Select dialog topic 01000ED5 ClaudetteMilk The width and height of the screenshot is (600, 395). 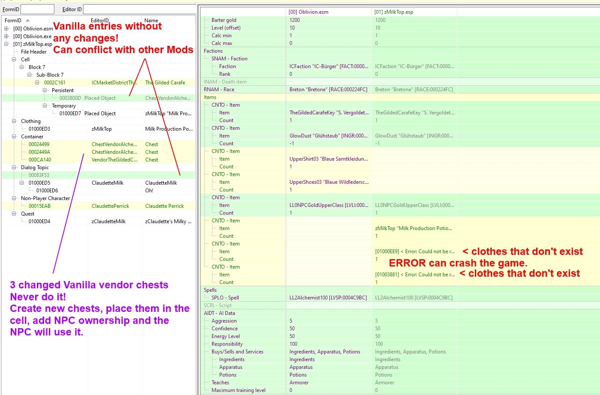pos(99,183)
